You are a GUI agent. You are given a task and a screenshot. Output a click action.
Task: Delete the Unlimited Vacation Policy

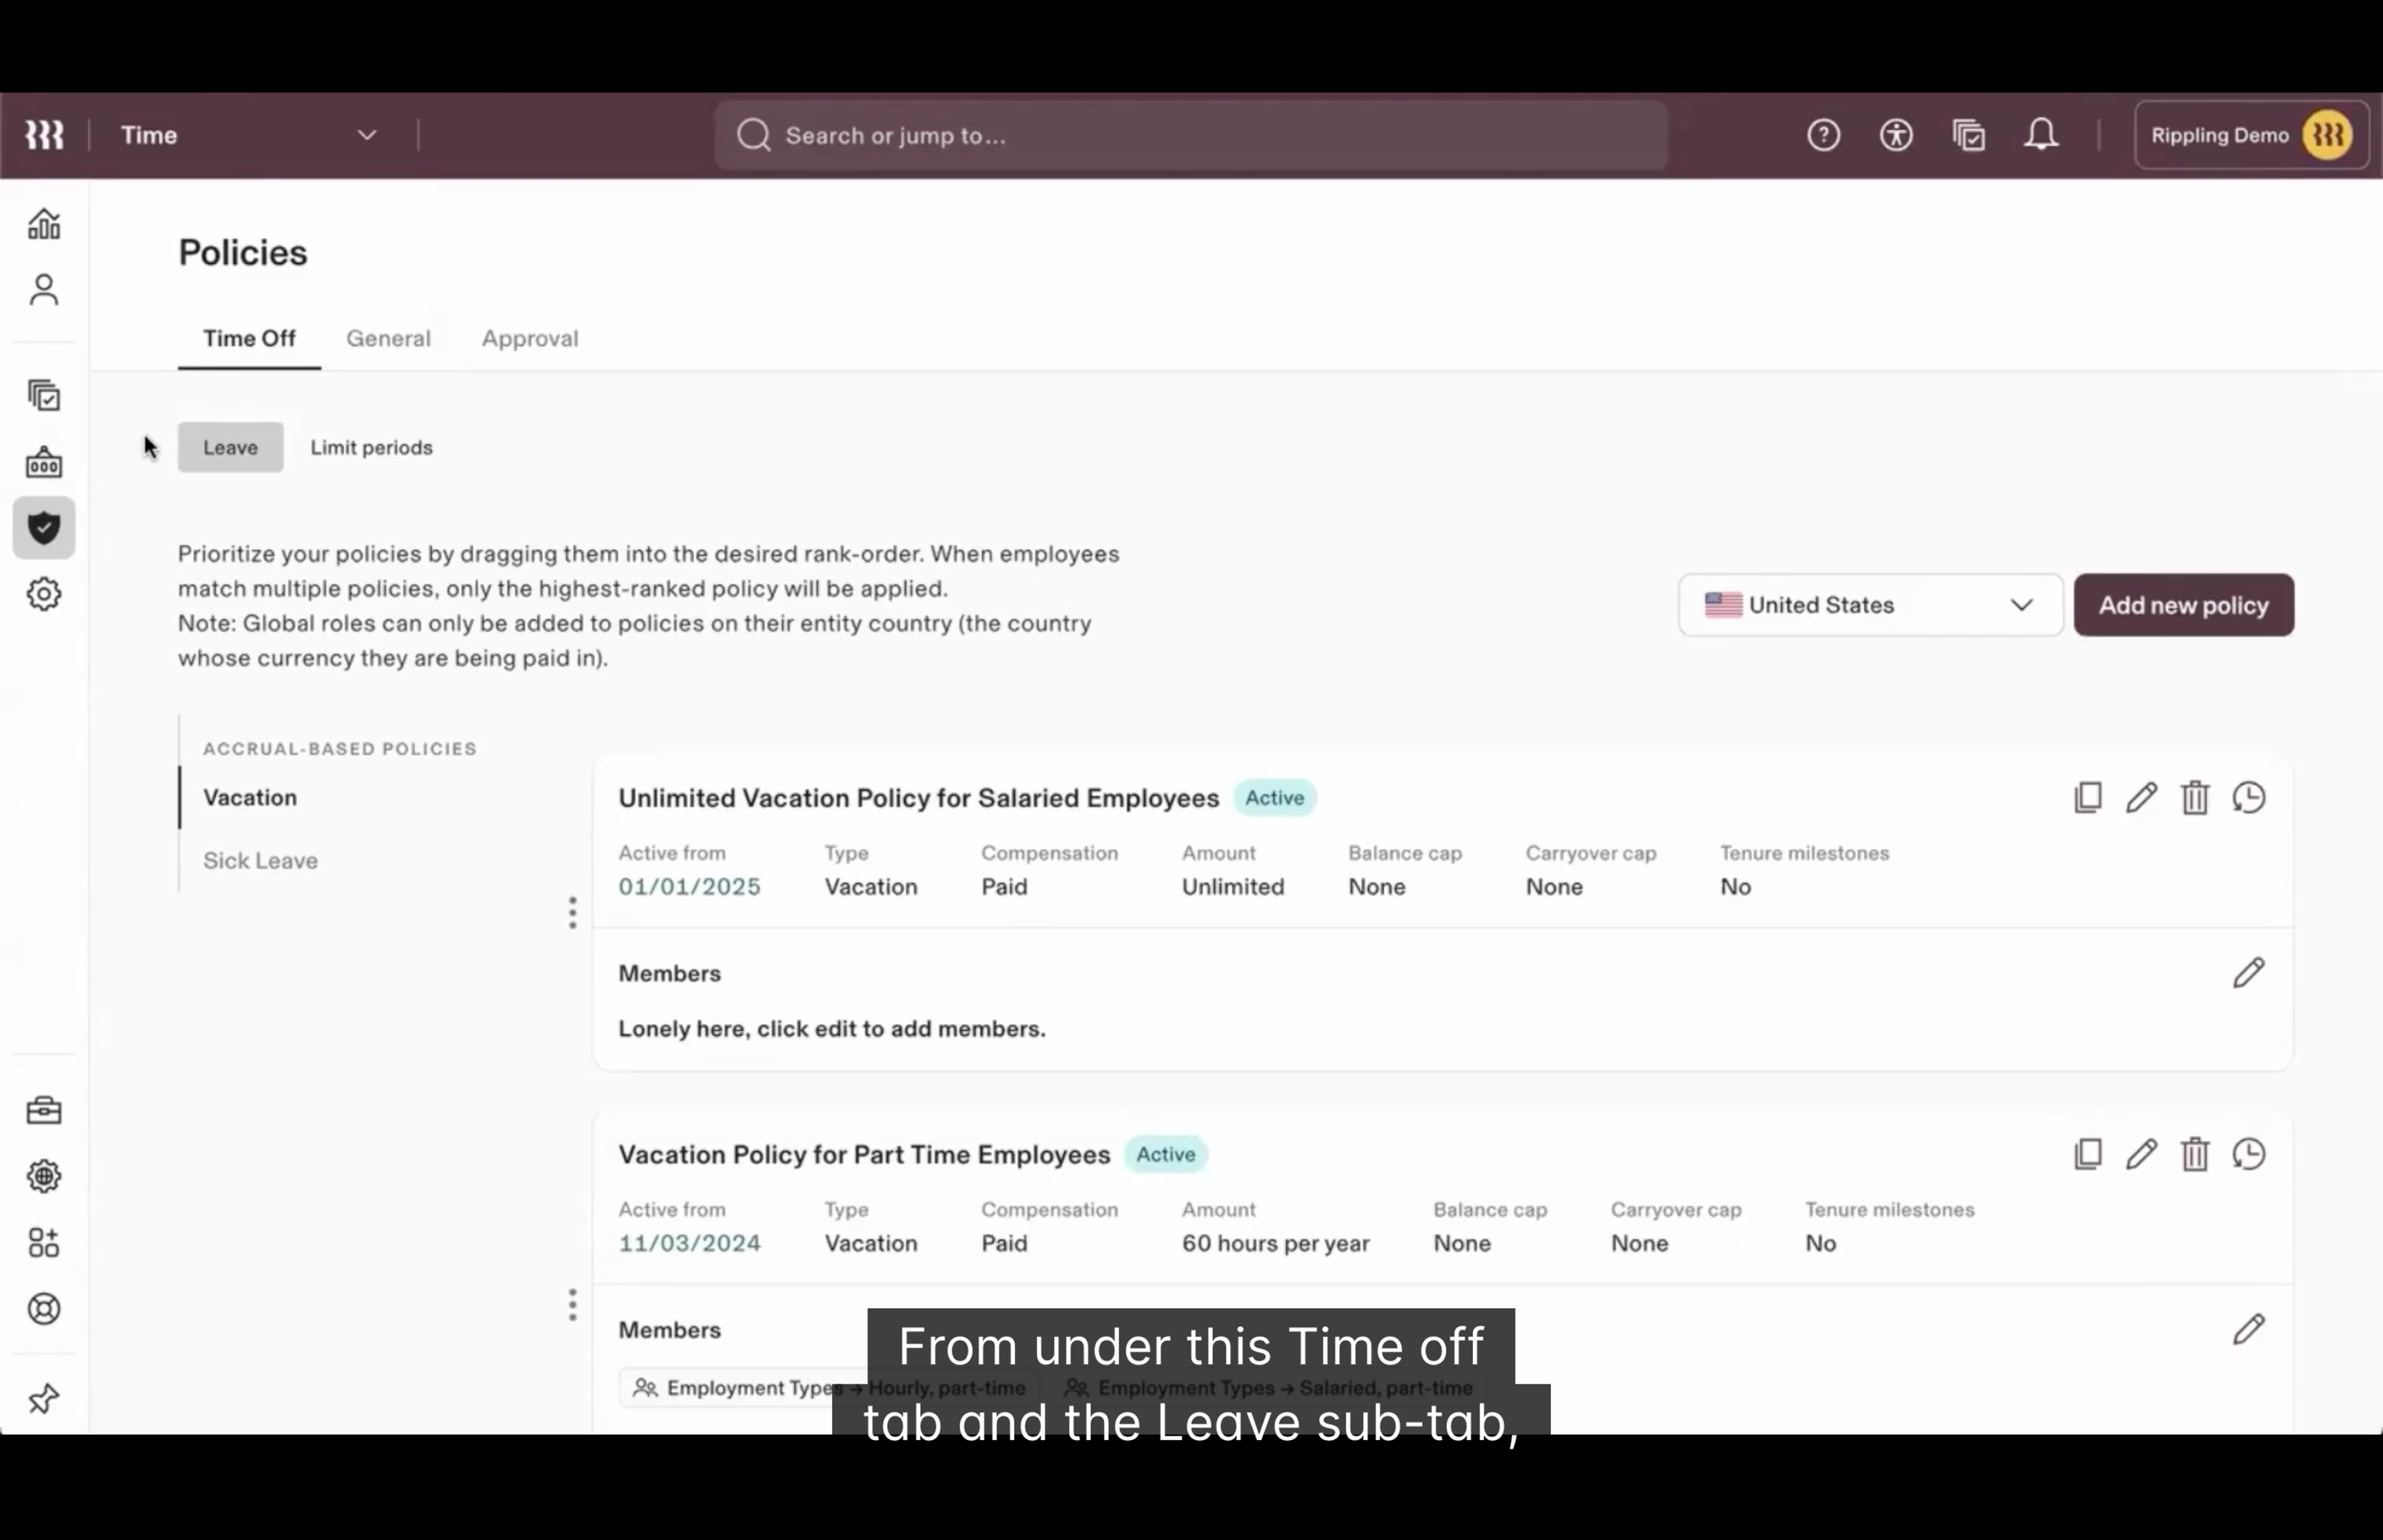2195,798
